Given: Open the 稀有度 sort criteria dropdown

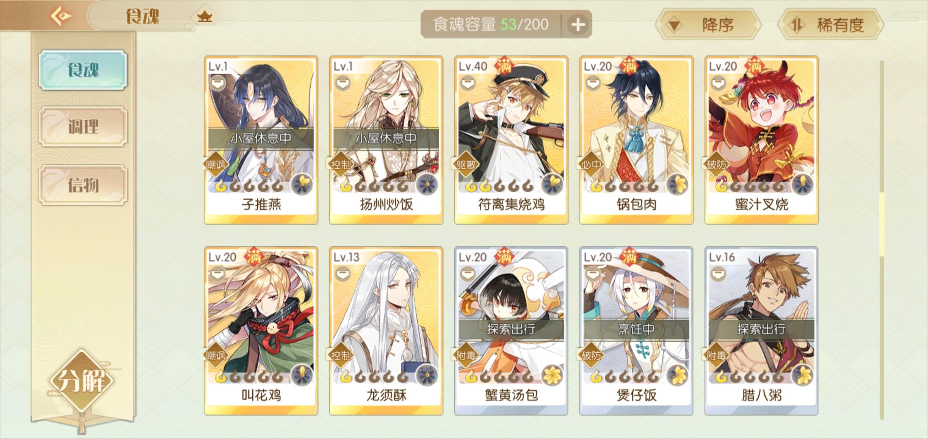Looking at the screenshot, I should (830, 25).
